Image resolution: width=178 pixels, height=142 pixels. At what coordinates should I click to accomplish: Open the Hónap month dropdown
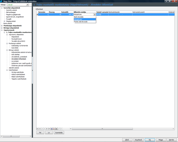click(x=27, y=5)
